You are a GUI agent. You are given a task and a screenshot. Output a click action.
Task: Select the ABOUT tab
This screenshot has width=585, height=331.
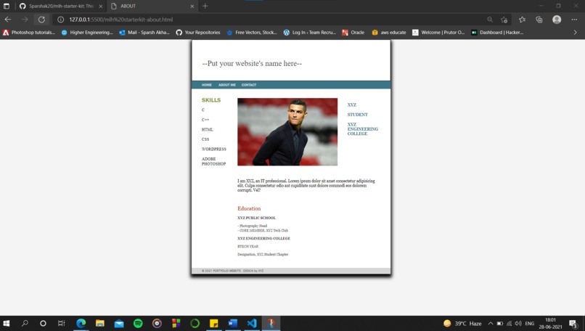[x=152, y=6]
